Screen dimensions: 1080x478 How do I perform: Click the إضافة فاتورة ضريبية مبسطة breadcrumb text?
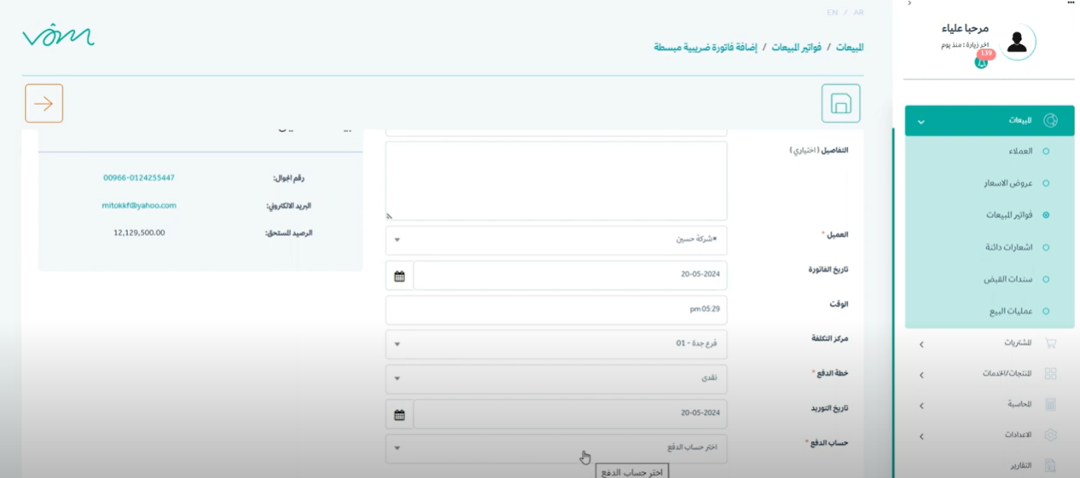[705, 48]
